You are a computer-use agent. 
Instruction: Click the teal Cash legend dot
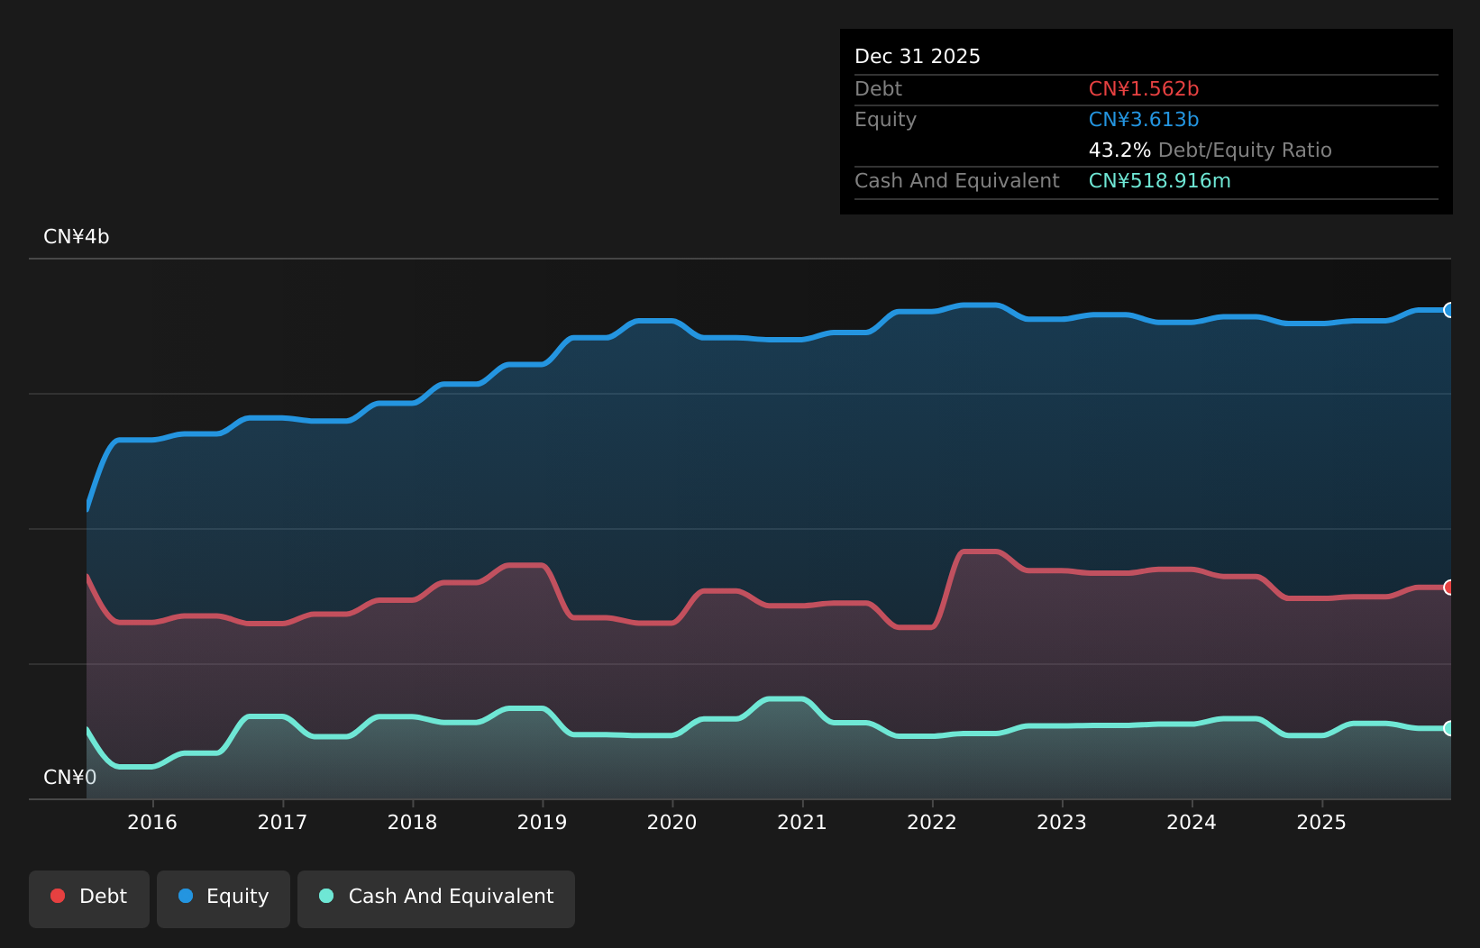(326, 896)
